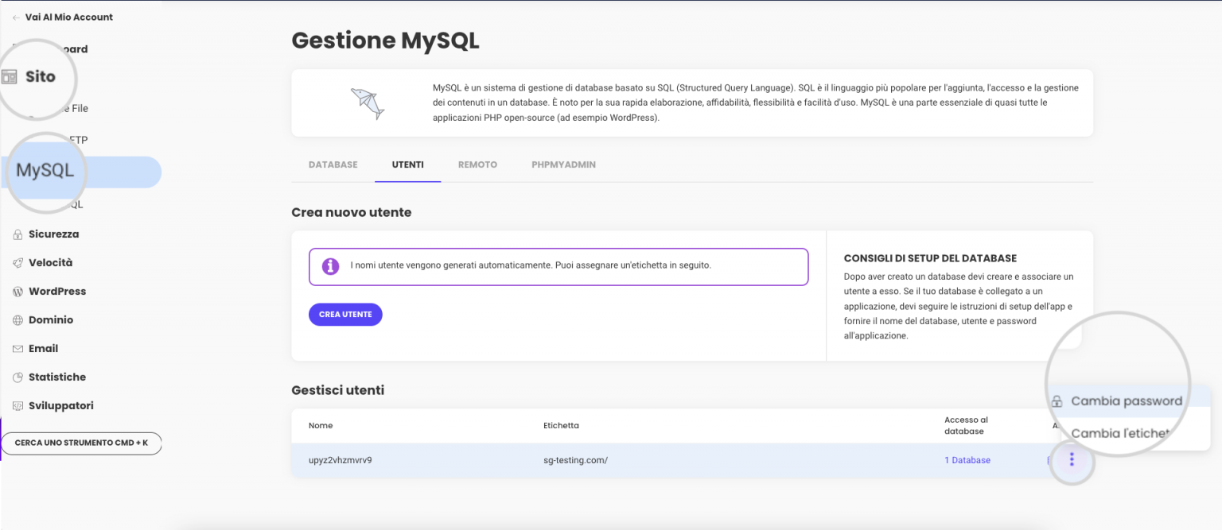Click the back arrow beside Vai Al Mio Account

coord(16,17)
